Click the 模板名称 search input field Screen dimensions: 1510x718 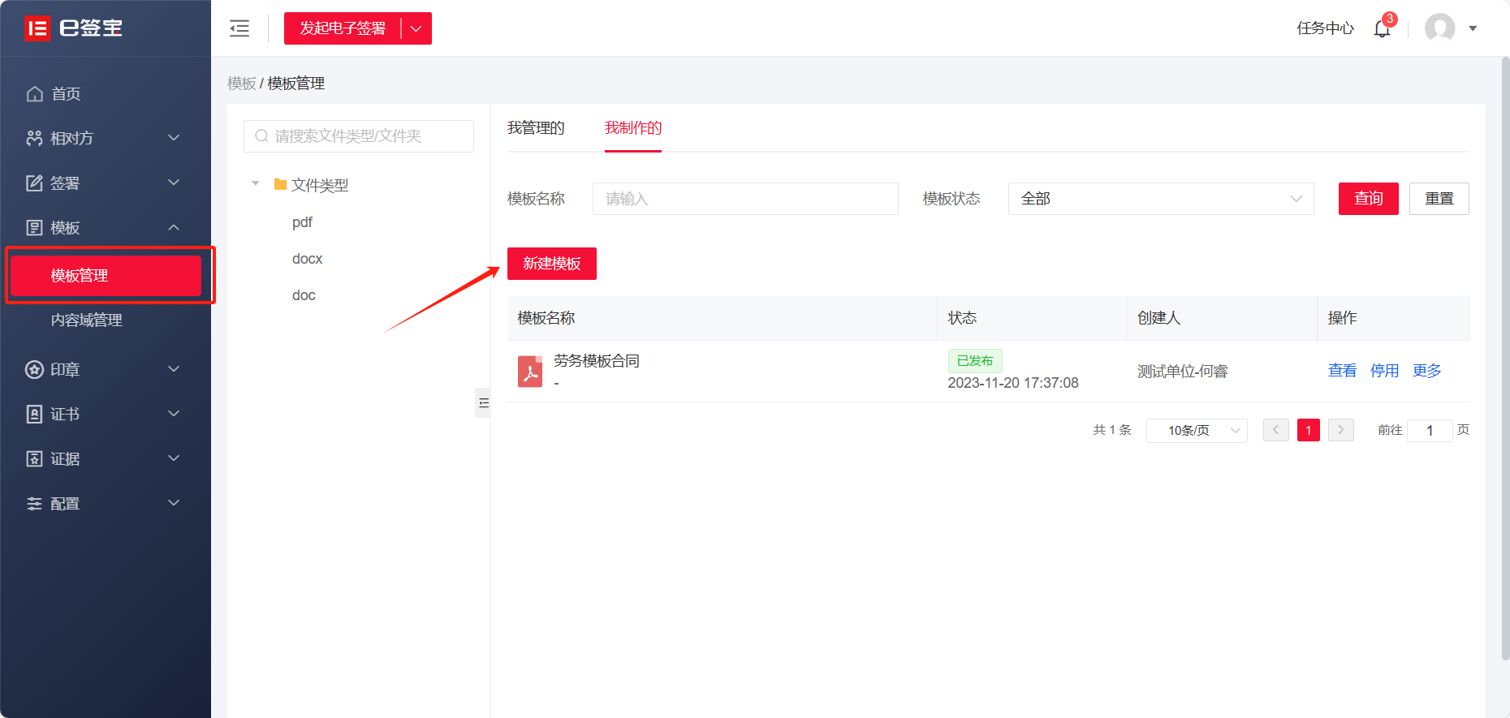[744, 199]
